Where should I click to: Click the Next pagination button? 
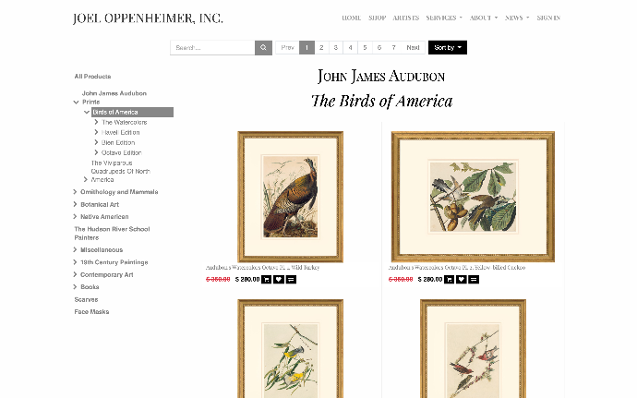pyautogui.click(x=413, y=48)
